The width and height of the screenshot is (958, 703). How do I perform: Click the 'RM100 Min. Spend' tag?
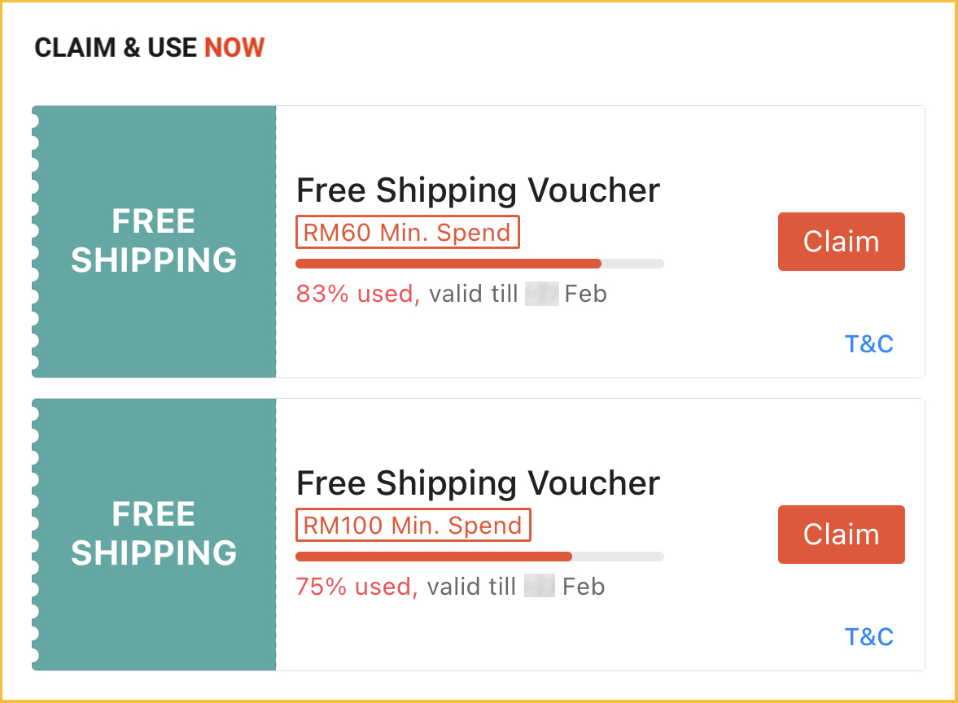click(x=413, y=526)
